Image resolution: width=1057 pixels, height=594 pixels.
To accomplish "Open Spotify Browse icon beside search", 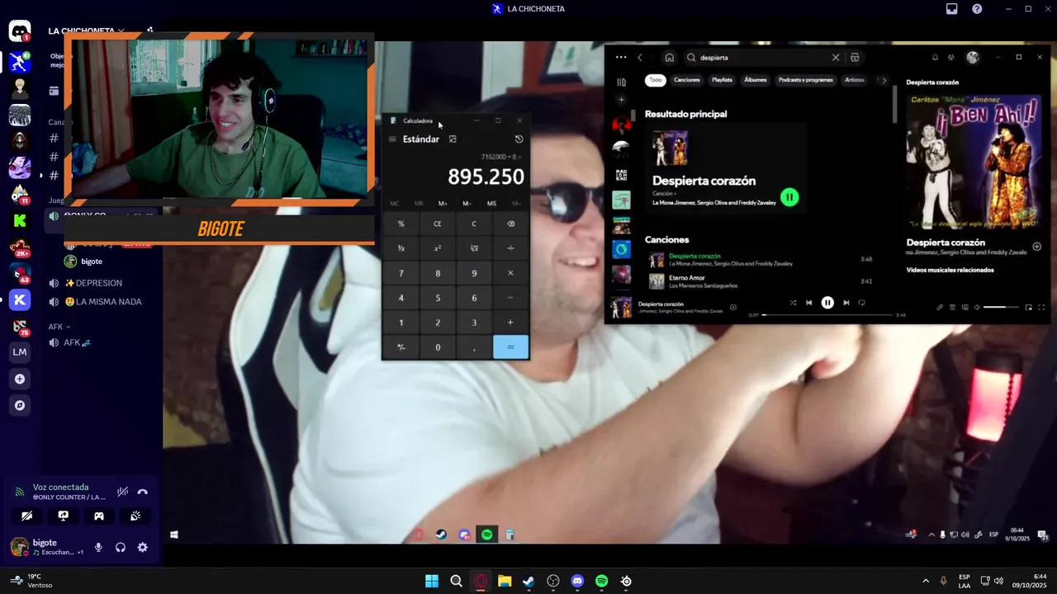I will 855,58.
